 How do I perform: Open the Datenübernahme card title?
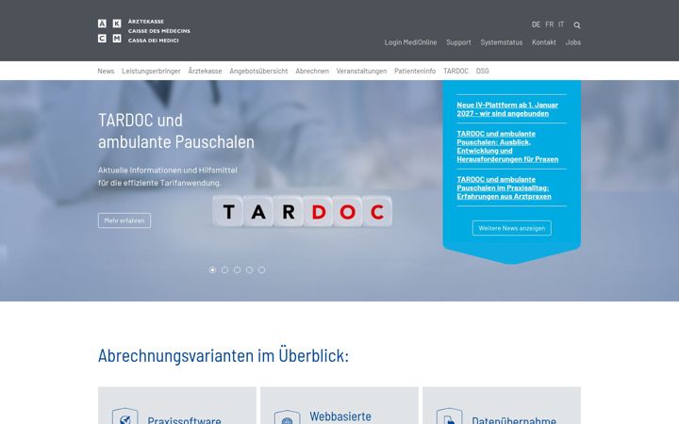pyautogui.click(x=514, y=419)
